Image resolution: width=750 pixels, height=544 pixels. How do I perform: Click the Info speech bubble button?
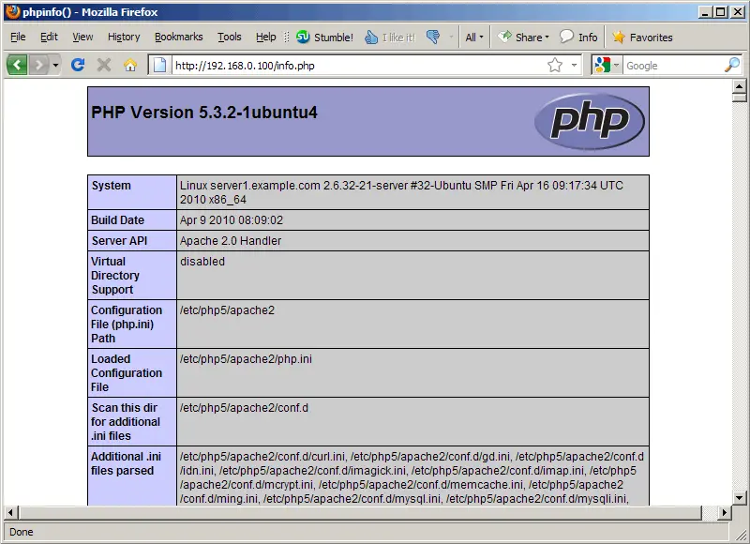(x=578, y=37)
